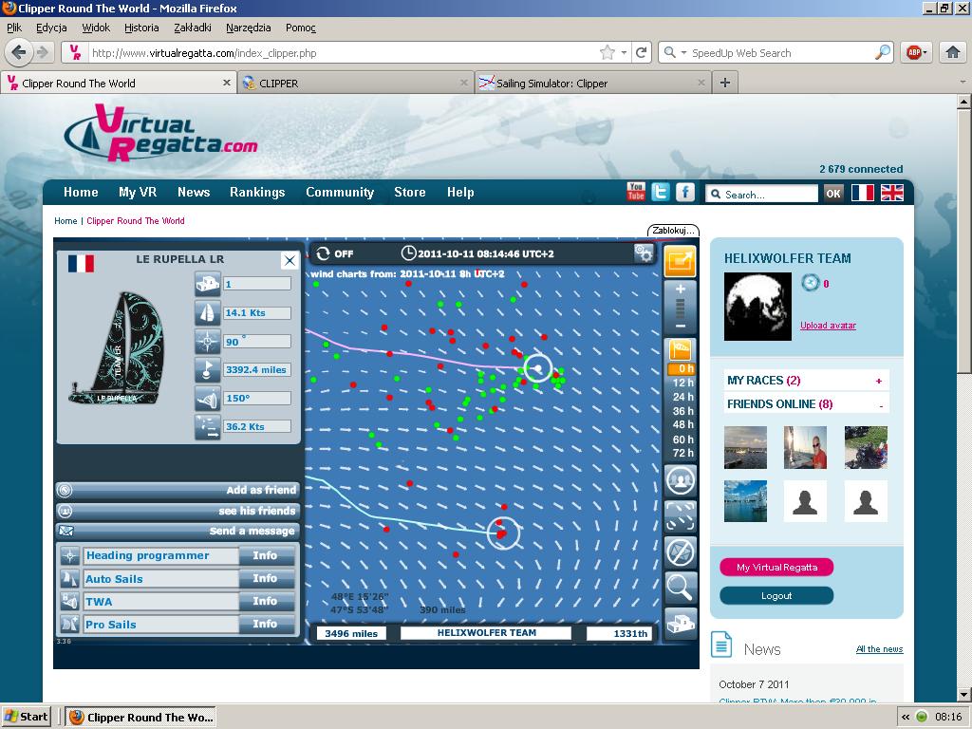Image resolution: width=972 pixels, height=729 pixels.
Task: Open the YouTube icon in header
Action: coord(636,193)
